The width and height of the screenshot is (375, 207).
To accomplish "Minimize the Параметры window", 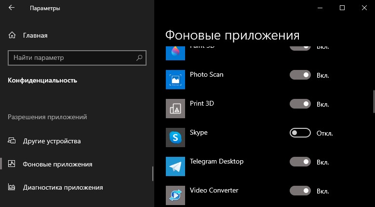I will tap(320, 8).
